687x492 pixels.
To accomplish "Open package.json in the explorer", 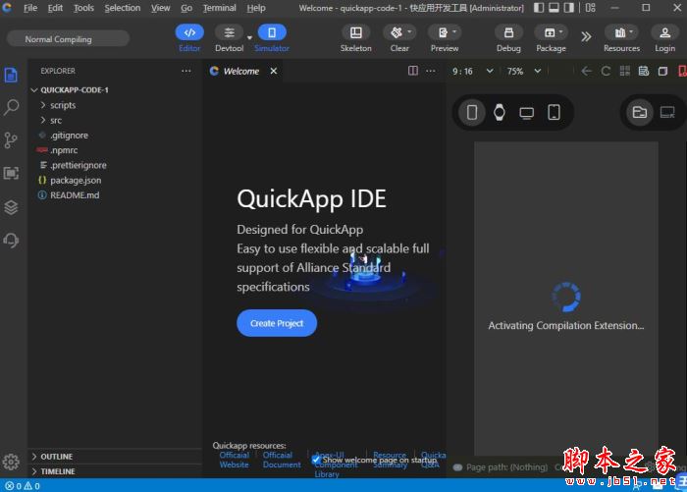I will (75, 180).
